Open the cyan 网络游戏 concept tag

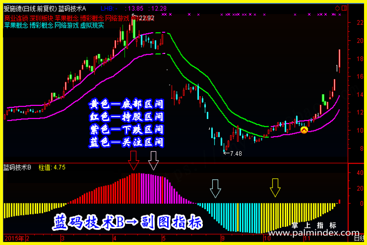[67, 25]
